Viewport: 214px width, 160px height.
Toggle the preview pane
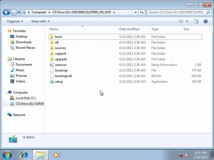196,21
